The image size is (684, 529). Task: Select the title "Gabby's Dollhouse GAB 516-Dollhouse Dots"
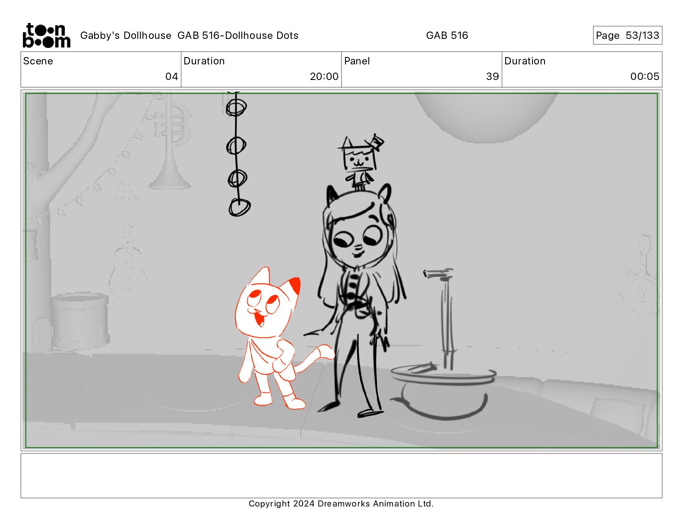(189, 35)
